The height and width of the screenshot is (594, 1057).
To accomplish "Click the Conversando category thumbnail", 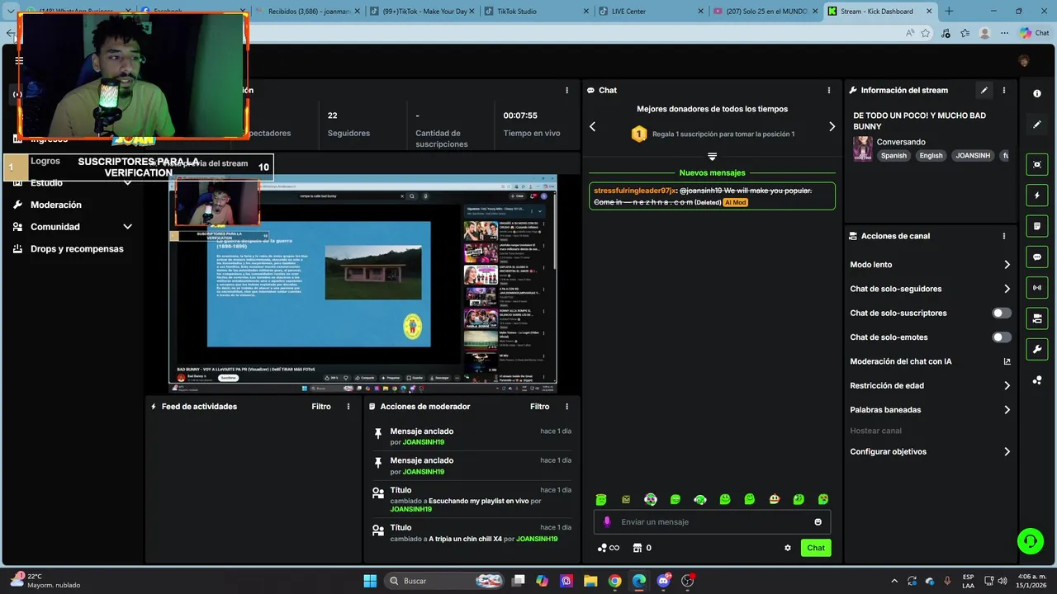I will point(862,148).
